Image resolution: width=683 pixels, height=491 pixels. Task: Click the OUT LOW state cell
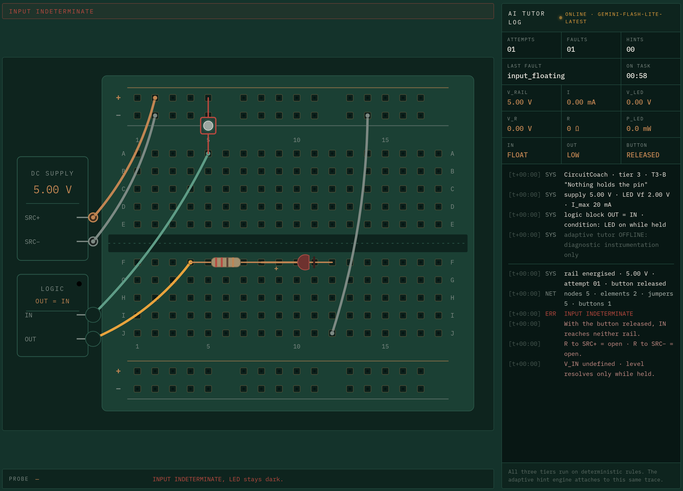591,151
